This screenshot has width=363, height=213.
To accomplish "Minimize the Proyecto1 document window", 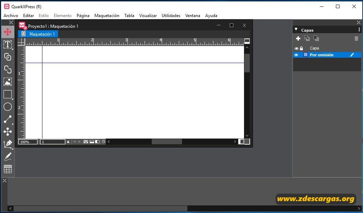I will (219, 26).
